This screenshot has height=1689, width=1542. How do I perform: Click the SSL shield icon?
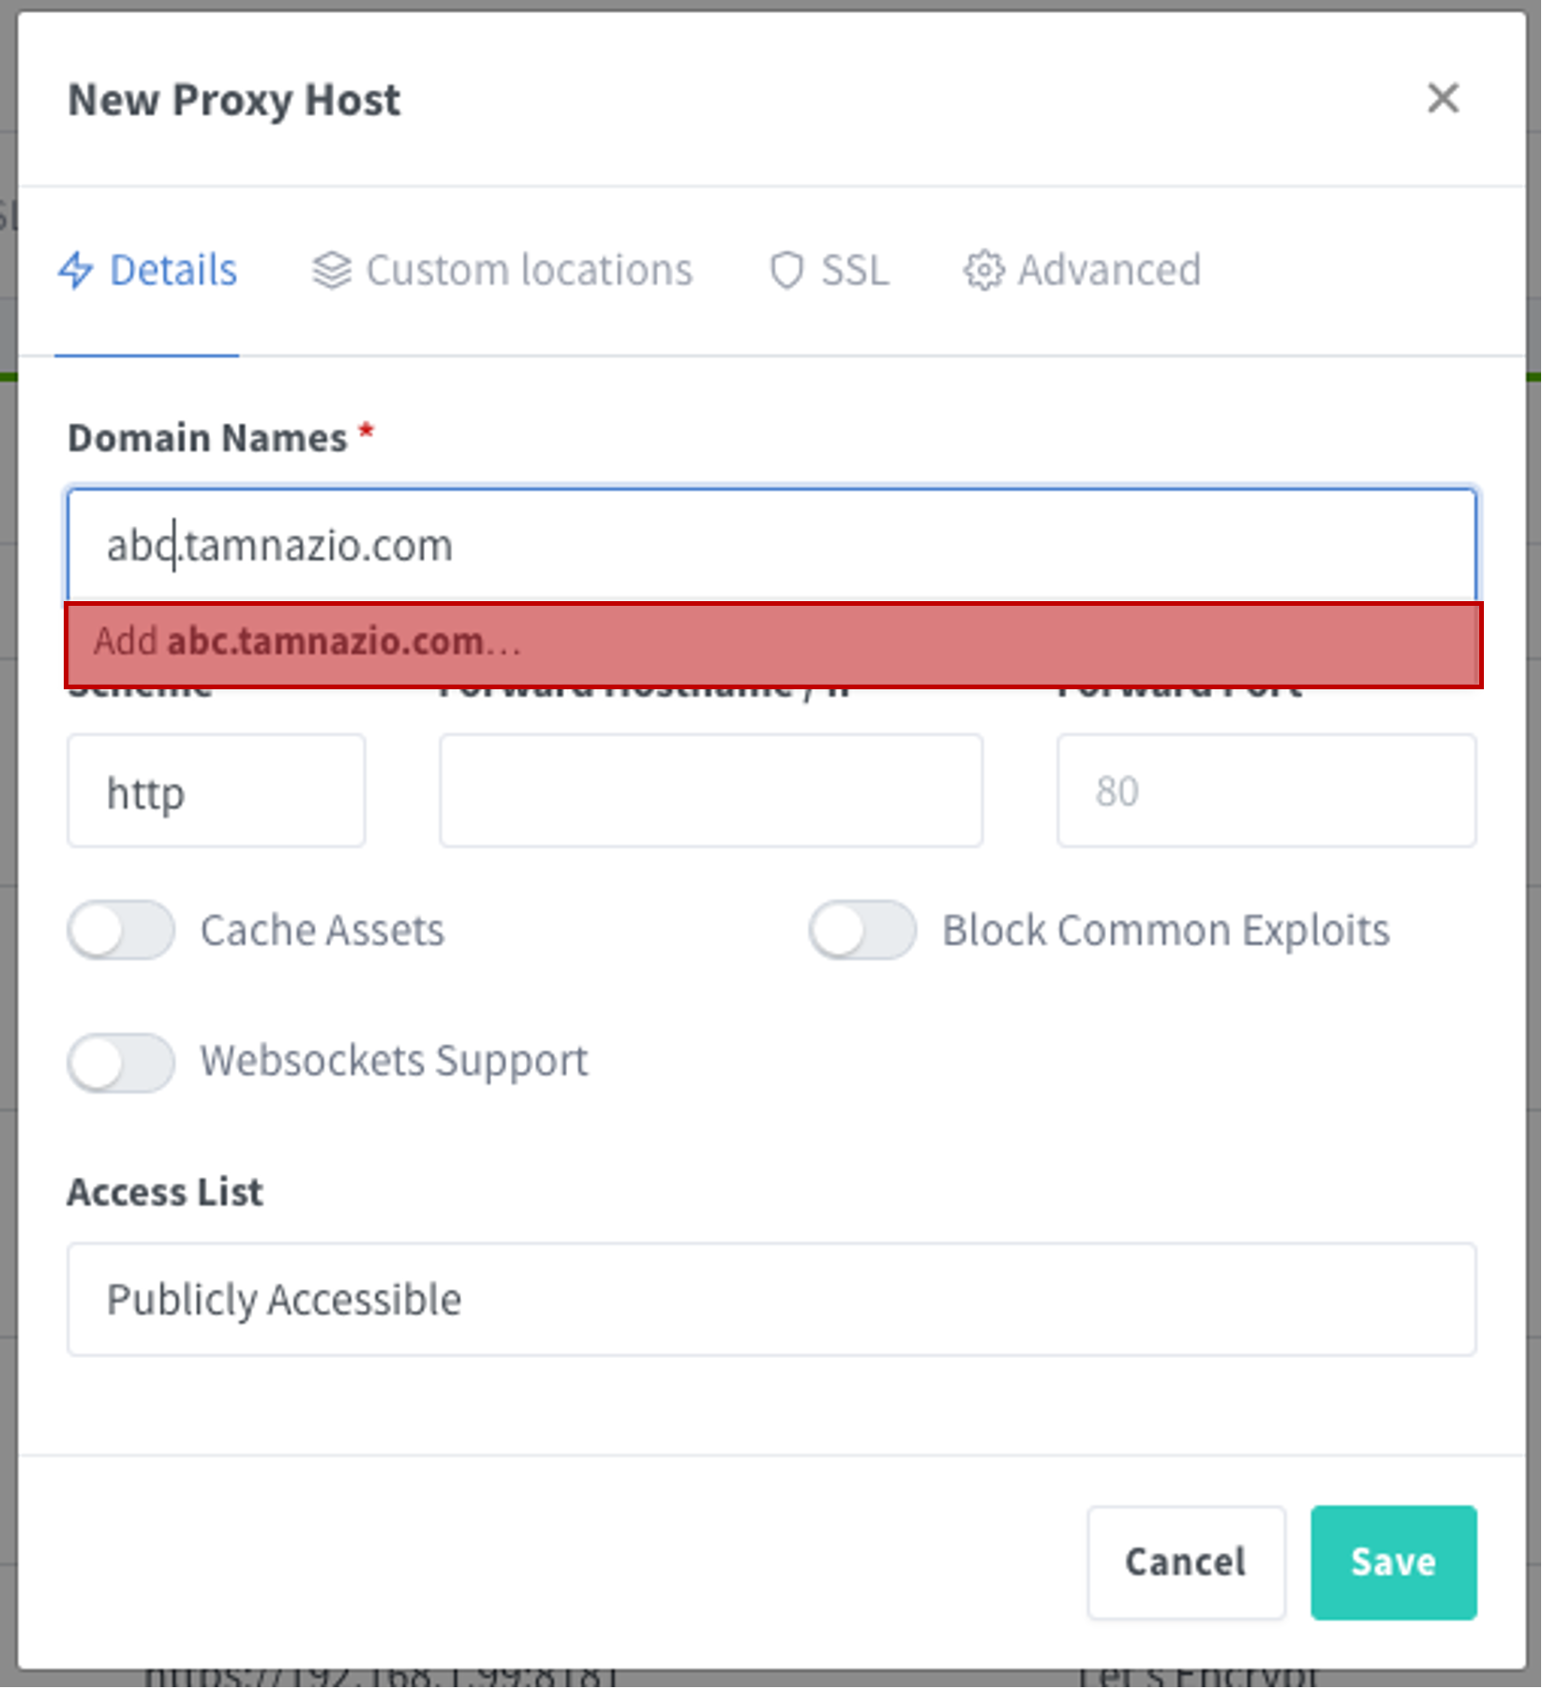pos(786,270)
